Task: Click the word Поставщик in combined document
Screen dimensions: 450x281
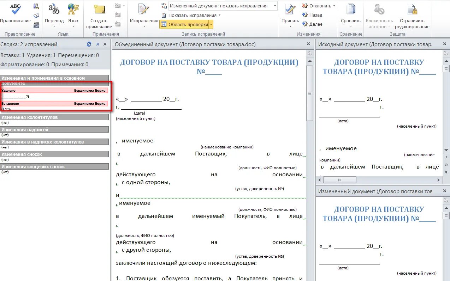Action: tap(211, 154)
